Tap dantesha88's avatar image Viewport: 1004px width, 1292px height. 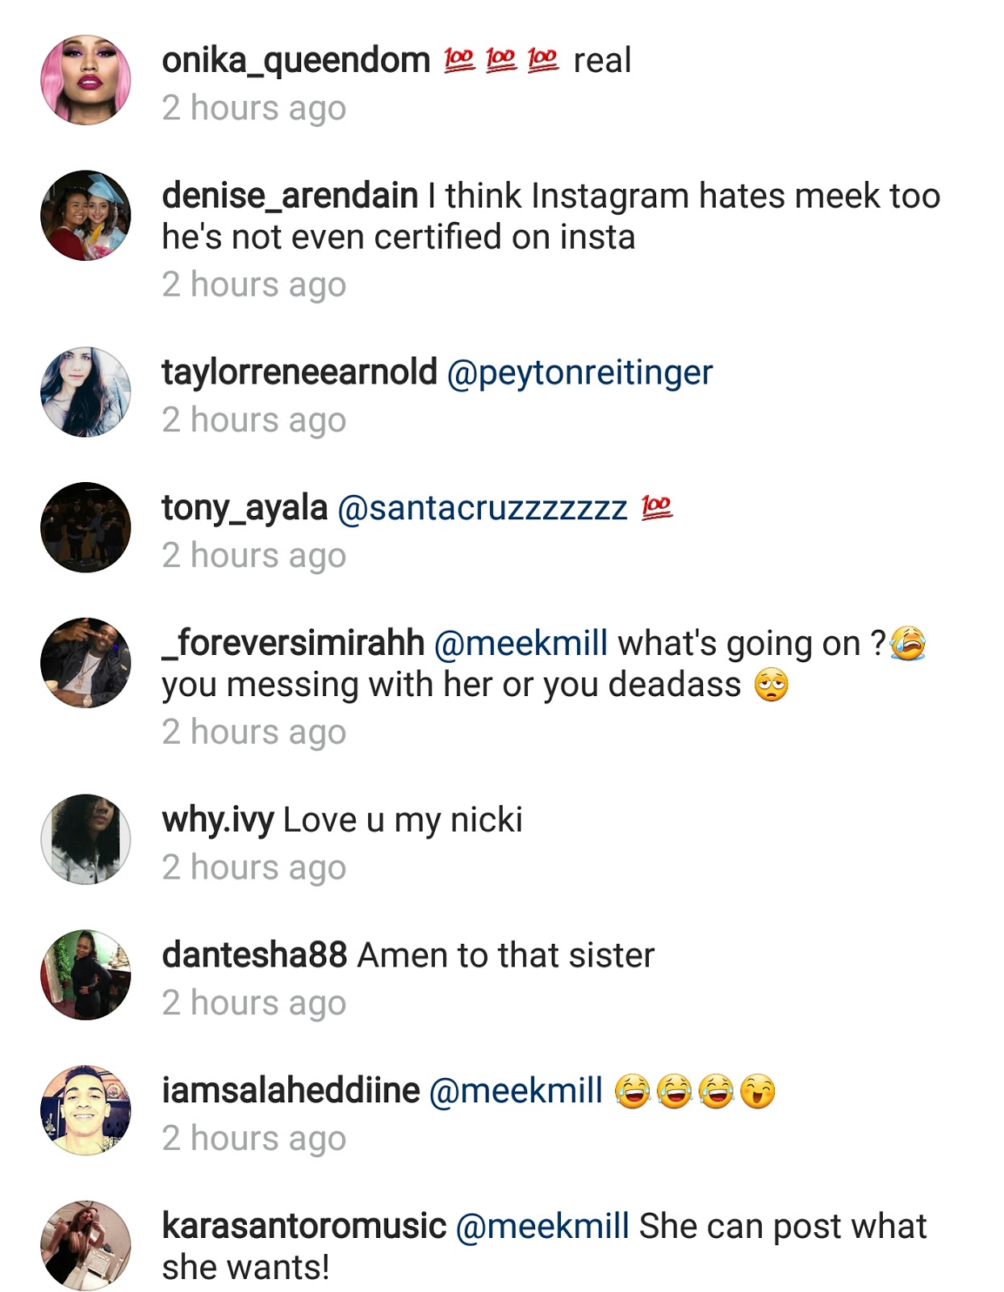click(x=86, y=975)
